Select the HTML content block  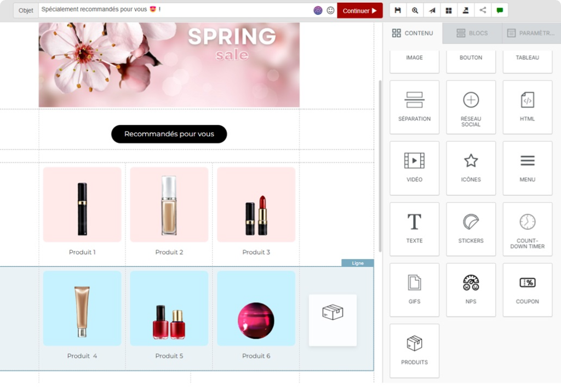pyautogui.click(x=528, y=107)
